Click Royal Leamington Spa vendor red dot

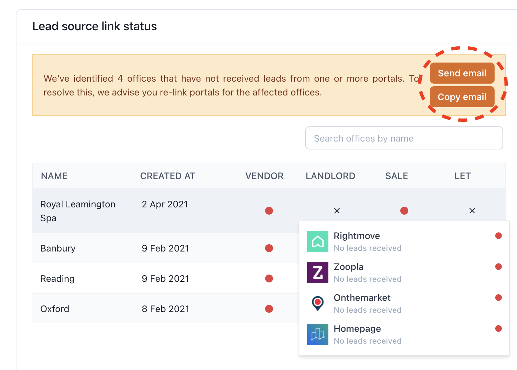[269, 211]
